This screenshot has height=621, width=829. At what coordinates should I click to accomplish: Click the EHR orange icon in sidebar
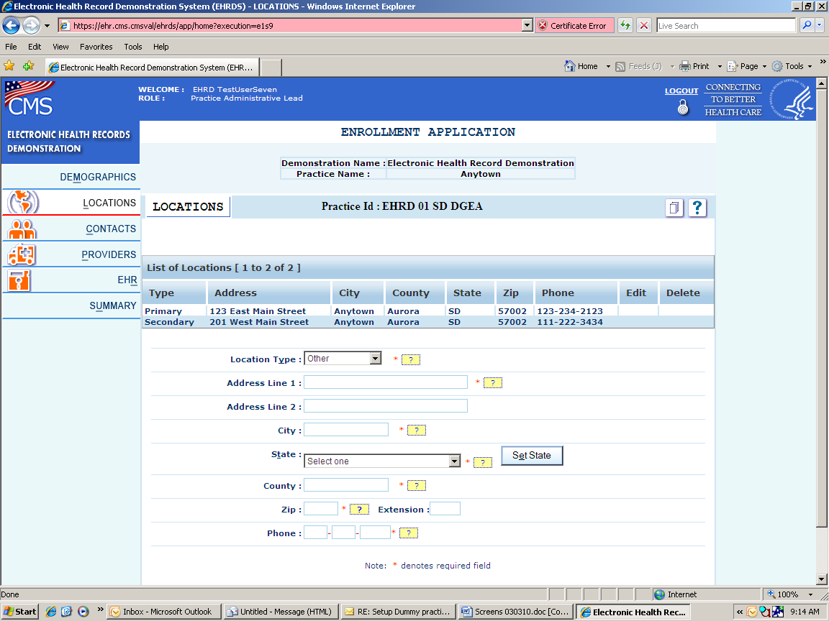[19, 280]
